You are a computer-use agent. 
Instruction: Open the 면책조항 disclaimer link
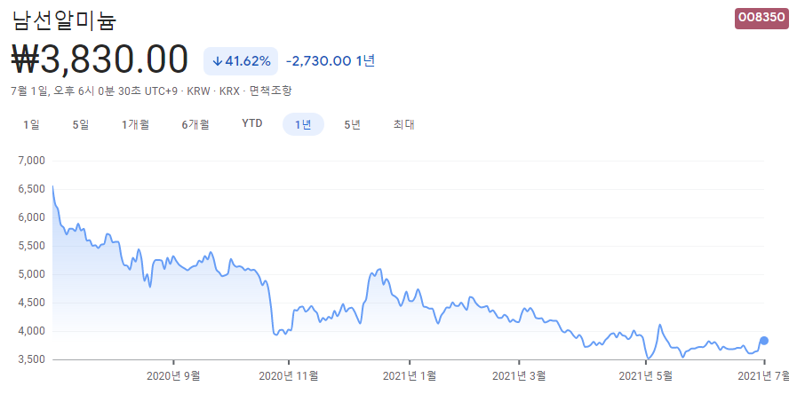pyautogui.click(x=271, y=91)
